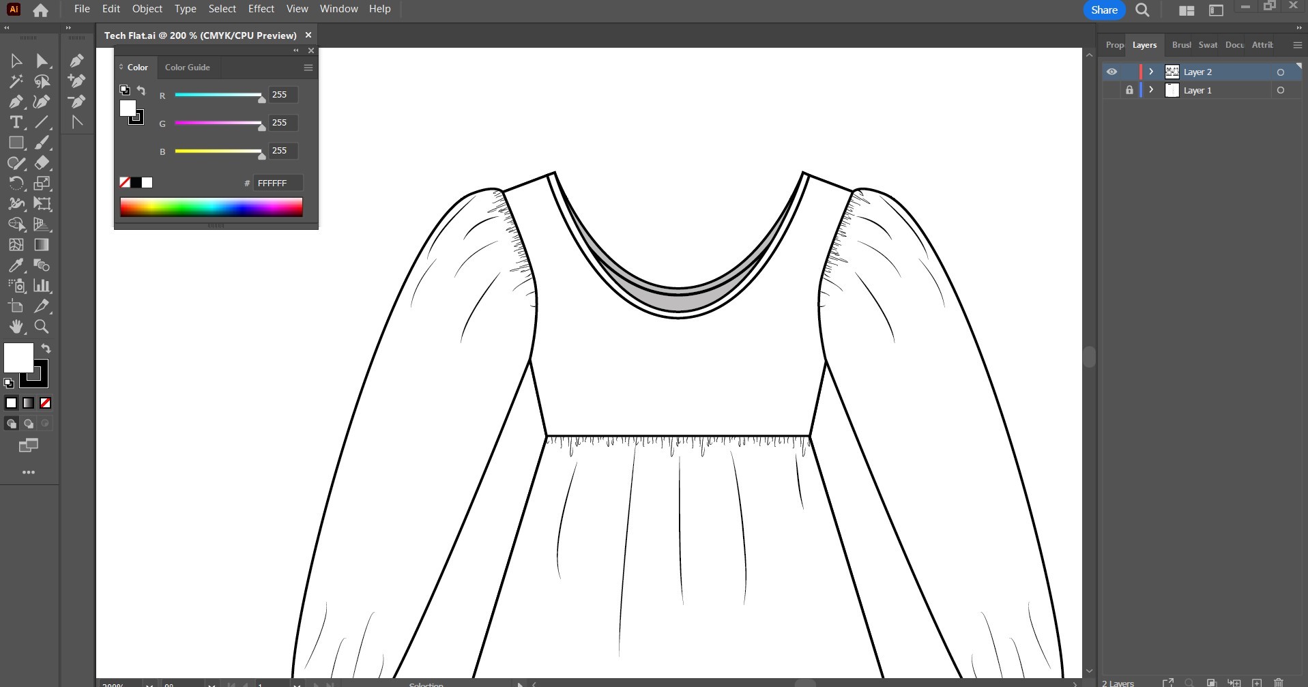The height and width of the screenshot is (687, 1308).
Task: Choose the Magic Wand tool
Action: point(16,81)
